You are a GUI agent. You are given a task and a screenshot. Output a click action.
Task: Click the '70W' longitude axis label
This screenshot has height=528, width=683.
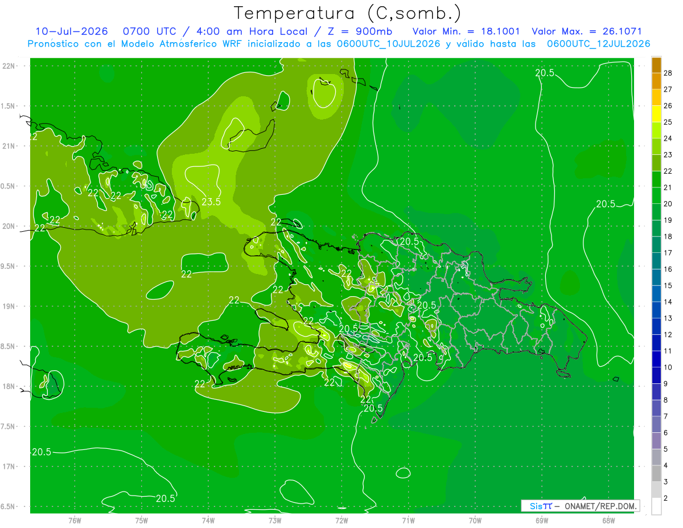coord(475,520)
